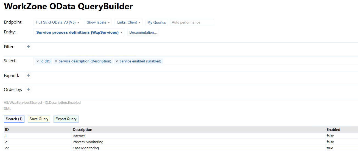Screen dimensions: 358x158
Task: Click the XML format link
Action: pyautogui.click(x=7, y=109)
